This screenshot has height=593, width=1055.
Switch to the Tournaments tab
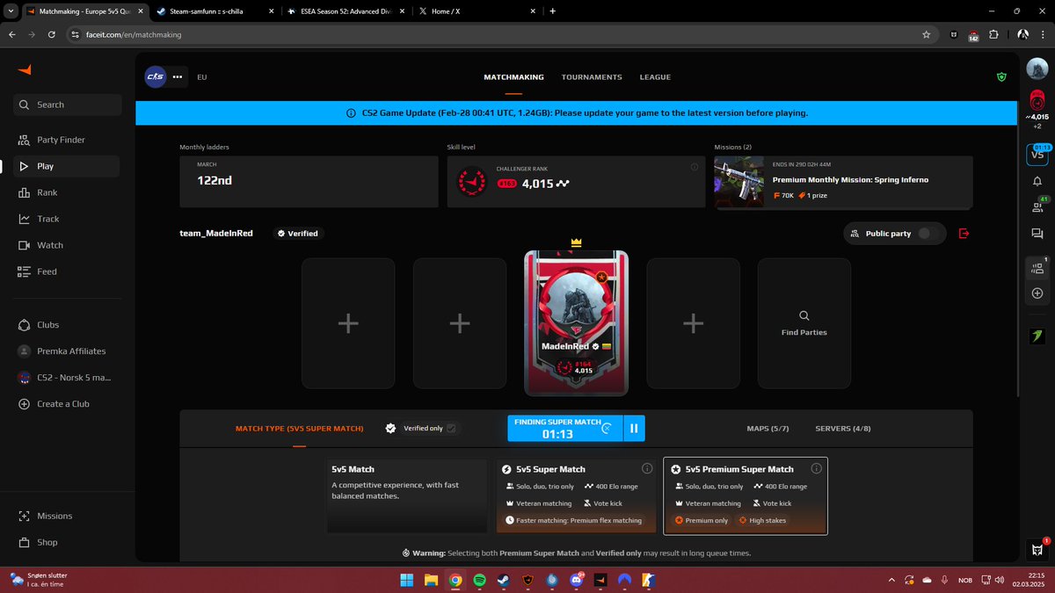click(x=592, y=77)
